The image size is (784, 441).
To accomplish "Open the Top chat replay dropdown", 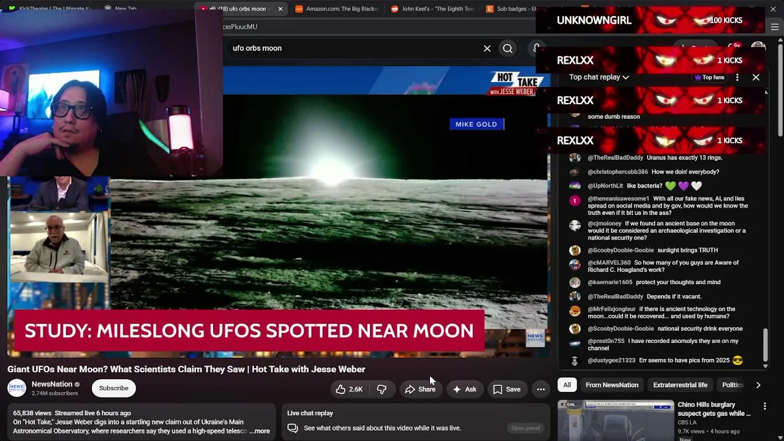I will (599, 77).
